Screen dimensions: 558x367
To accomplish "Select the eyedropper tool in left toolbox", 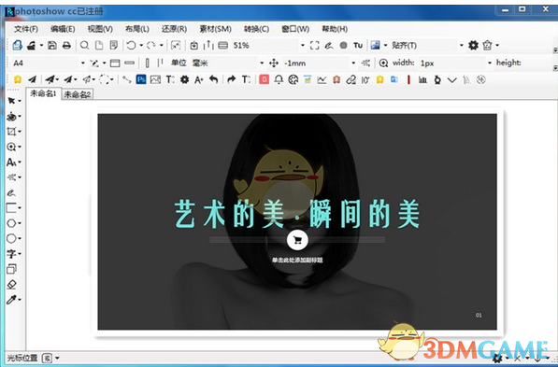I will (11, 300).
